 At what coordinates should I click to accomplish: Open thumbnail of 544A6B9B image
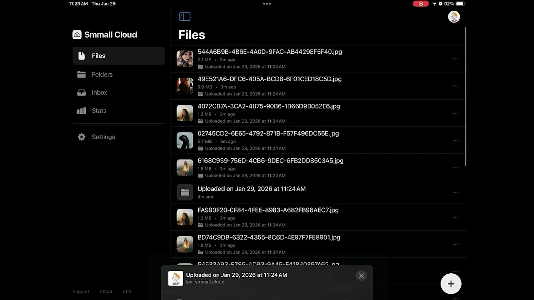click(185, 59)
